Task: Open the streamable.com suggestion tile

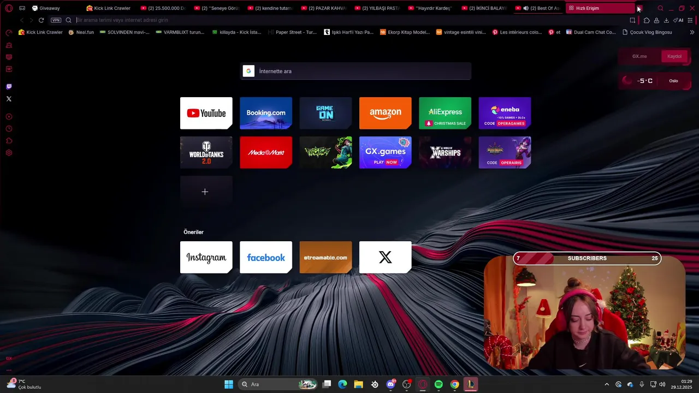Action: [325, 257]
